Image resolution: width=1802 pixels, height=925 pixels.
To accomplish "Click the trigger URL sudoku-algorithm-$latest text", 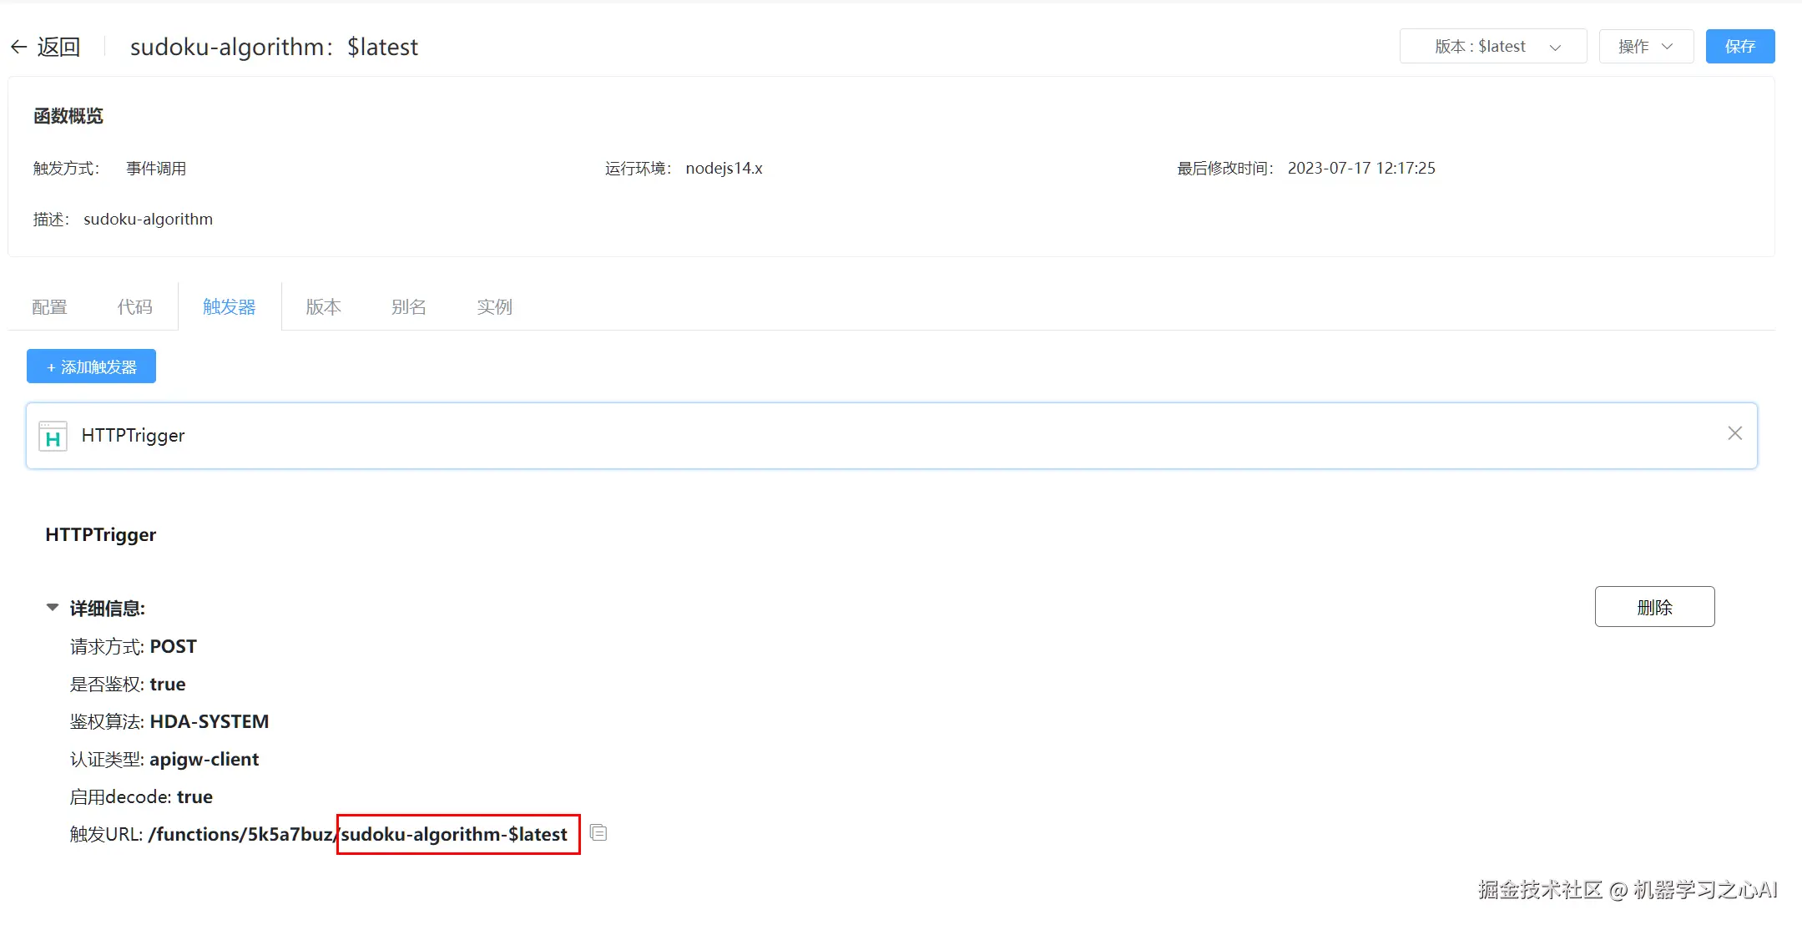I will click(x=455, y=834).
